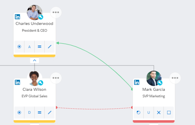Viewport: 195px width, 125px height.
Task: Collapse reports under Charles Underwood
Action: (x=35, y=60)
